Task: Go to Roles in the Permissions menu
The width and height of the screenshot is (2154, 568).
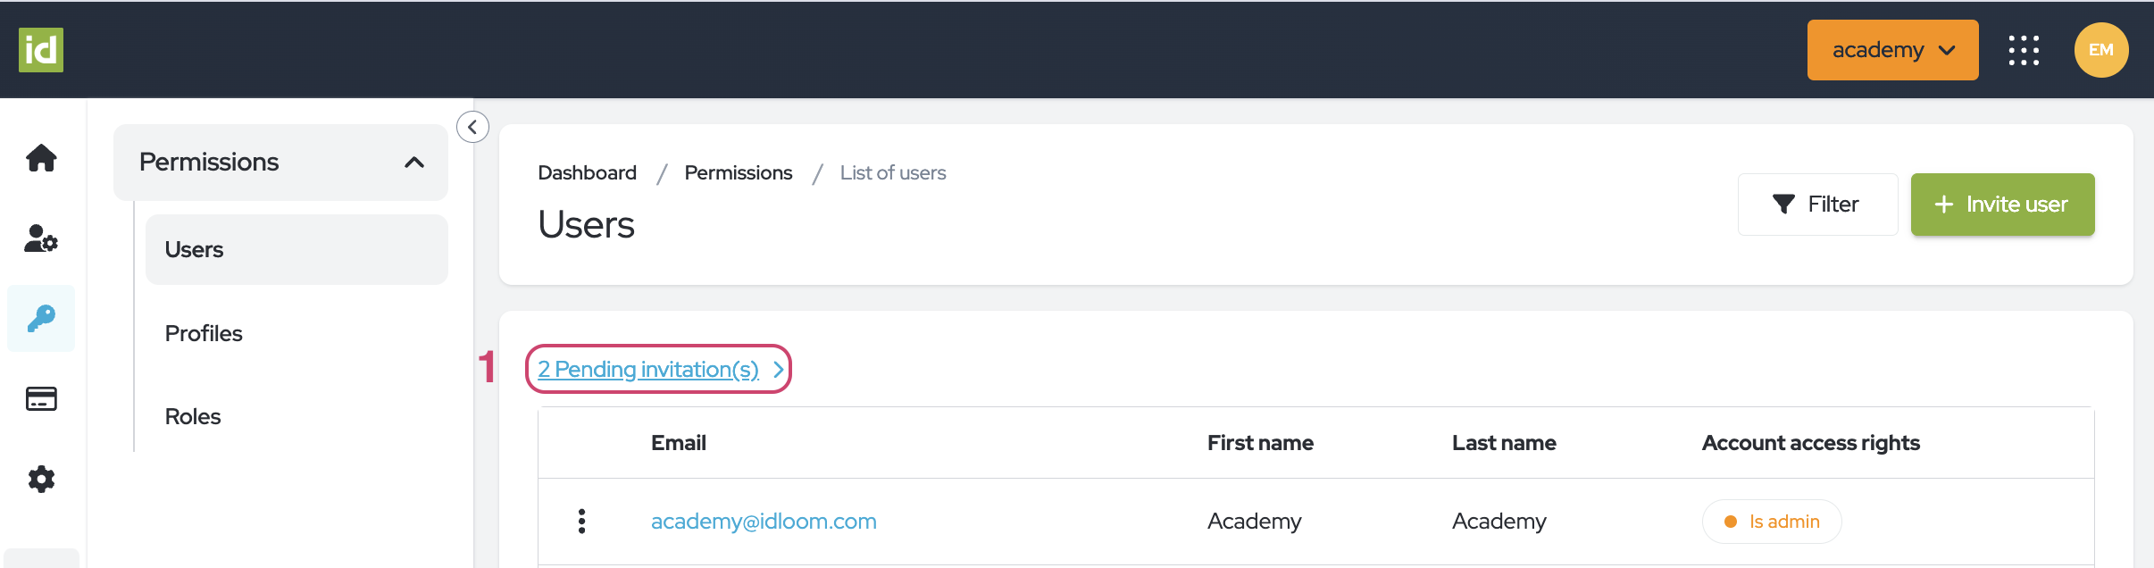Action: [193, 416]
